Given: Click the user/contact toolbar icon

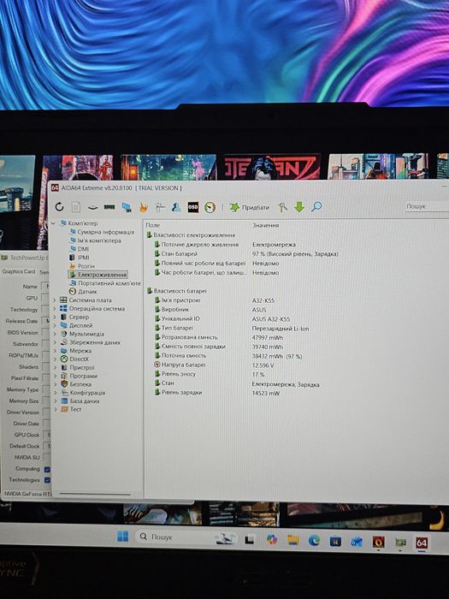Looking at the screenshot, I should tap(176, 207).
